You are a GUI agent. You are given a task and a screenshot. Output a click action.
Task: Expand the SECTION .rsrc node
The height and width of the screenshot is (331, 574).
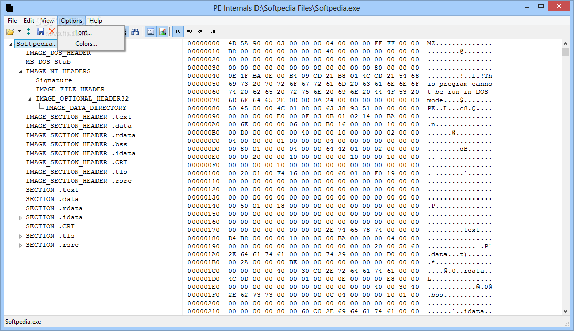pyautogui.click(x=21, y=245)
